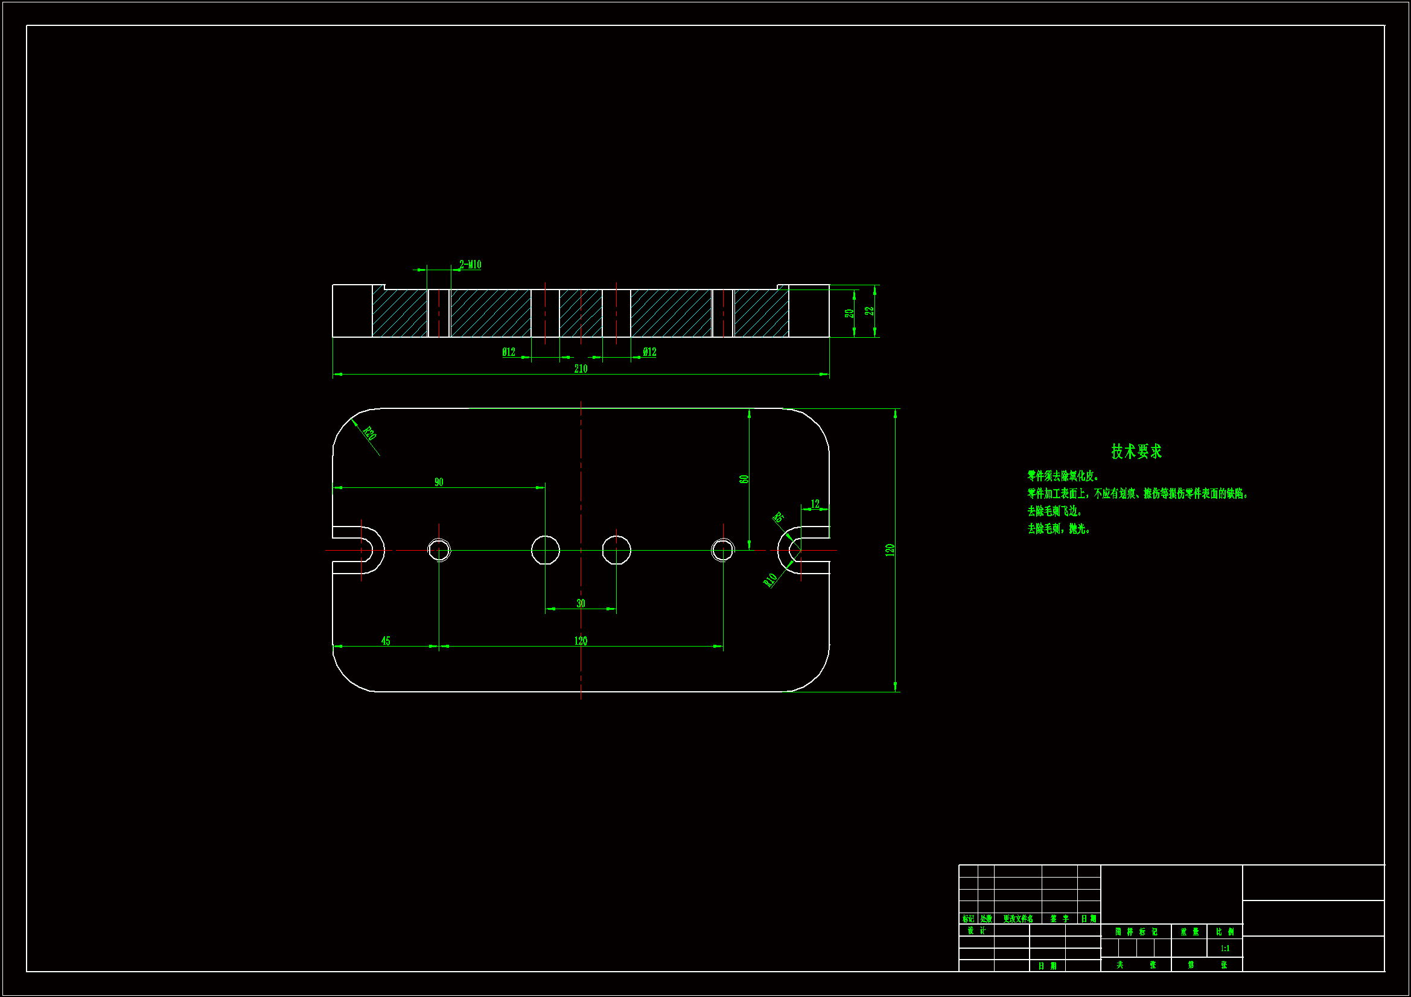Select the 图样标记 cell in title block
Viewport: 1411px width, 997px height.
click(1136, 932)
